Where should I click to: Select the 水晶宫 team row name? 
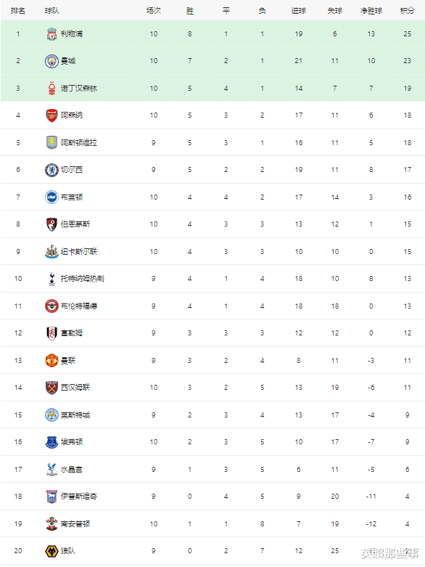pyautogui.click(x=72, y=470)
